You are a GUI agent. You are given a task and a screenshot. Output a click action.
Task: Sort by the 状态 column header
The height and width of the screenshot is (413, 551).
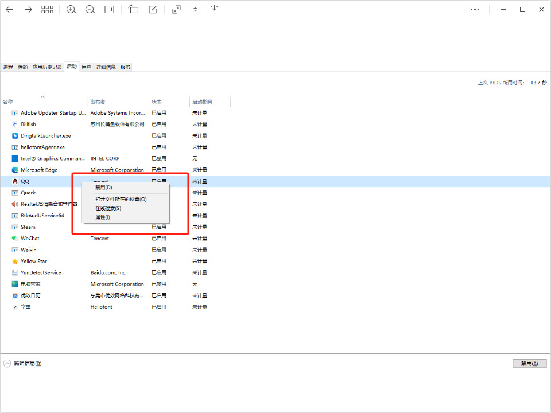coord(169,102)
